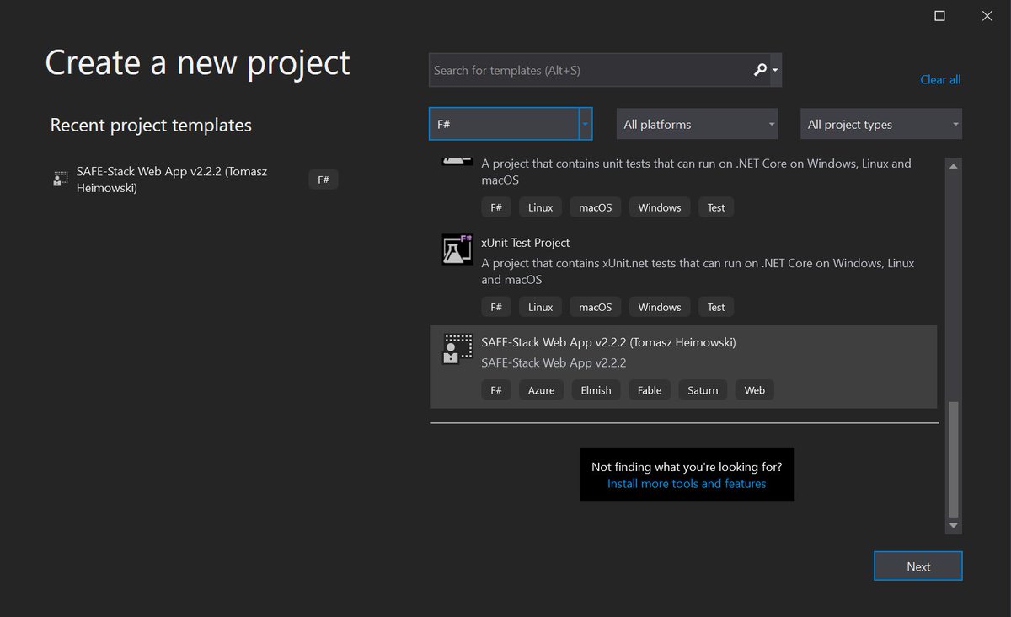
Task: Click the SAFE-Stack template icon in list
Action: pos(457,349)
